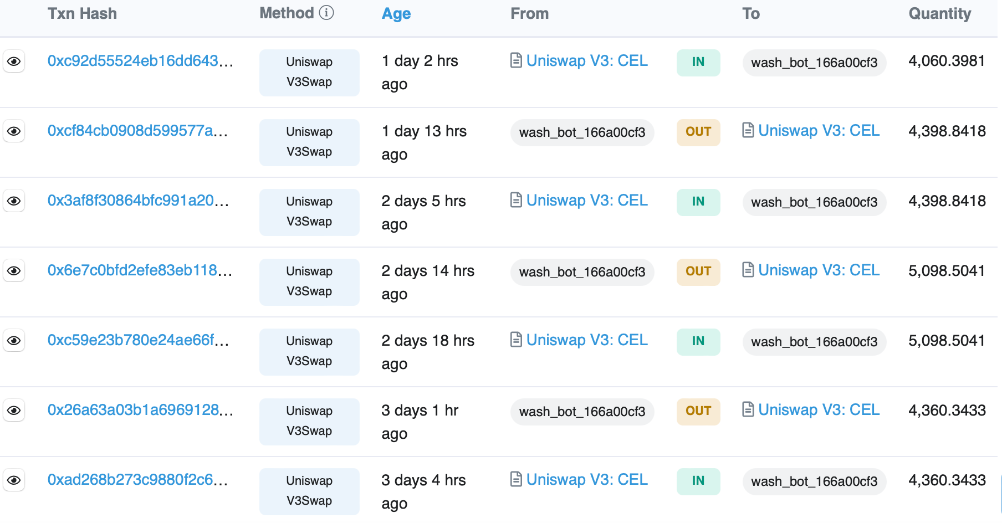
Task: Open Uniswap V3: CEL recipient, 1 day 13 hrs row
Action: pyautogui.click(x=819, y=131)
